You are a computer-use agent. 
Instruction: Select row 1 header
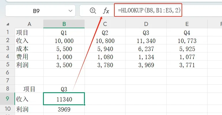[x=8, y=32]
